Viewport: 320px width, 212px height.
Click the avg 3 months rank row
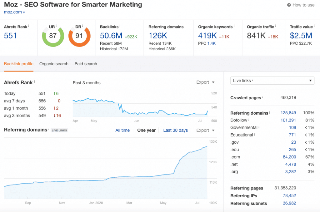point(32,116)
